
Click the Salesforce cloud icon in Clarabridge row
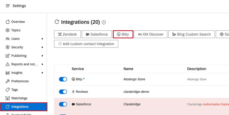(73, 104)
